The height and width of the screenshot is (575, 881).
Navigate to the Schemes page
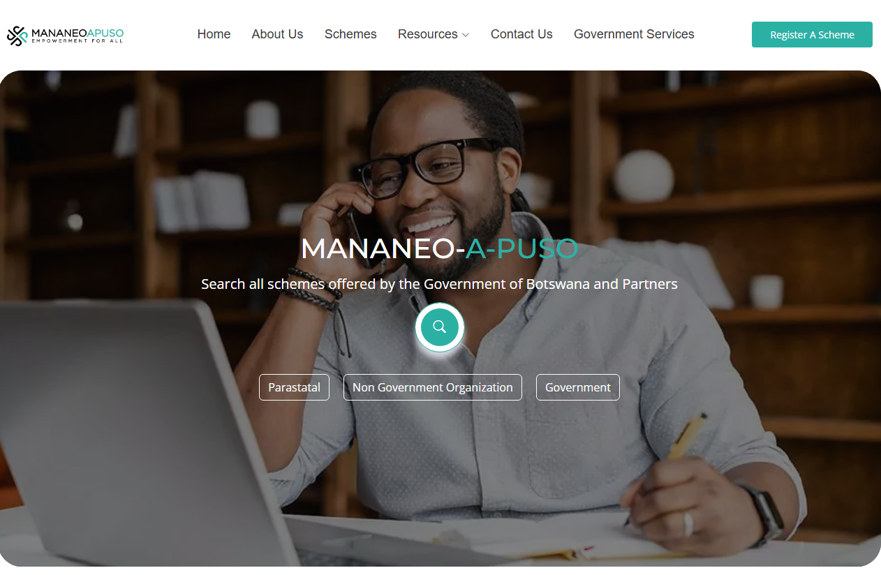pos(350,34)
